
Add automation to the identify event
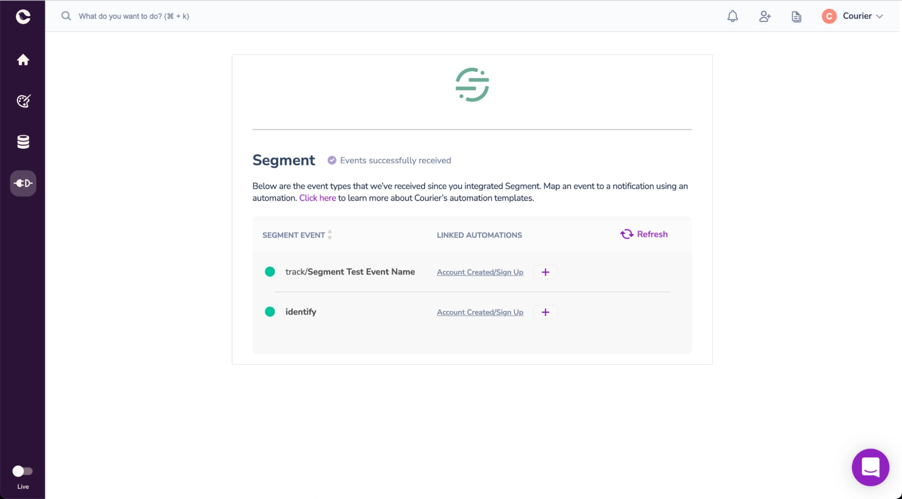click(x=545, y=312)
